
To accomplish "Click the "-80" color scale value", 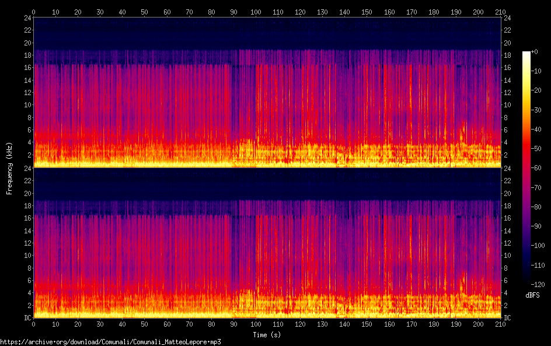I will pyautogui.click(x=536, y=207).
